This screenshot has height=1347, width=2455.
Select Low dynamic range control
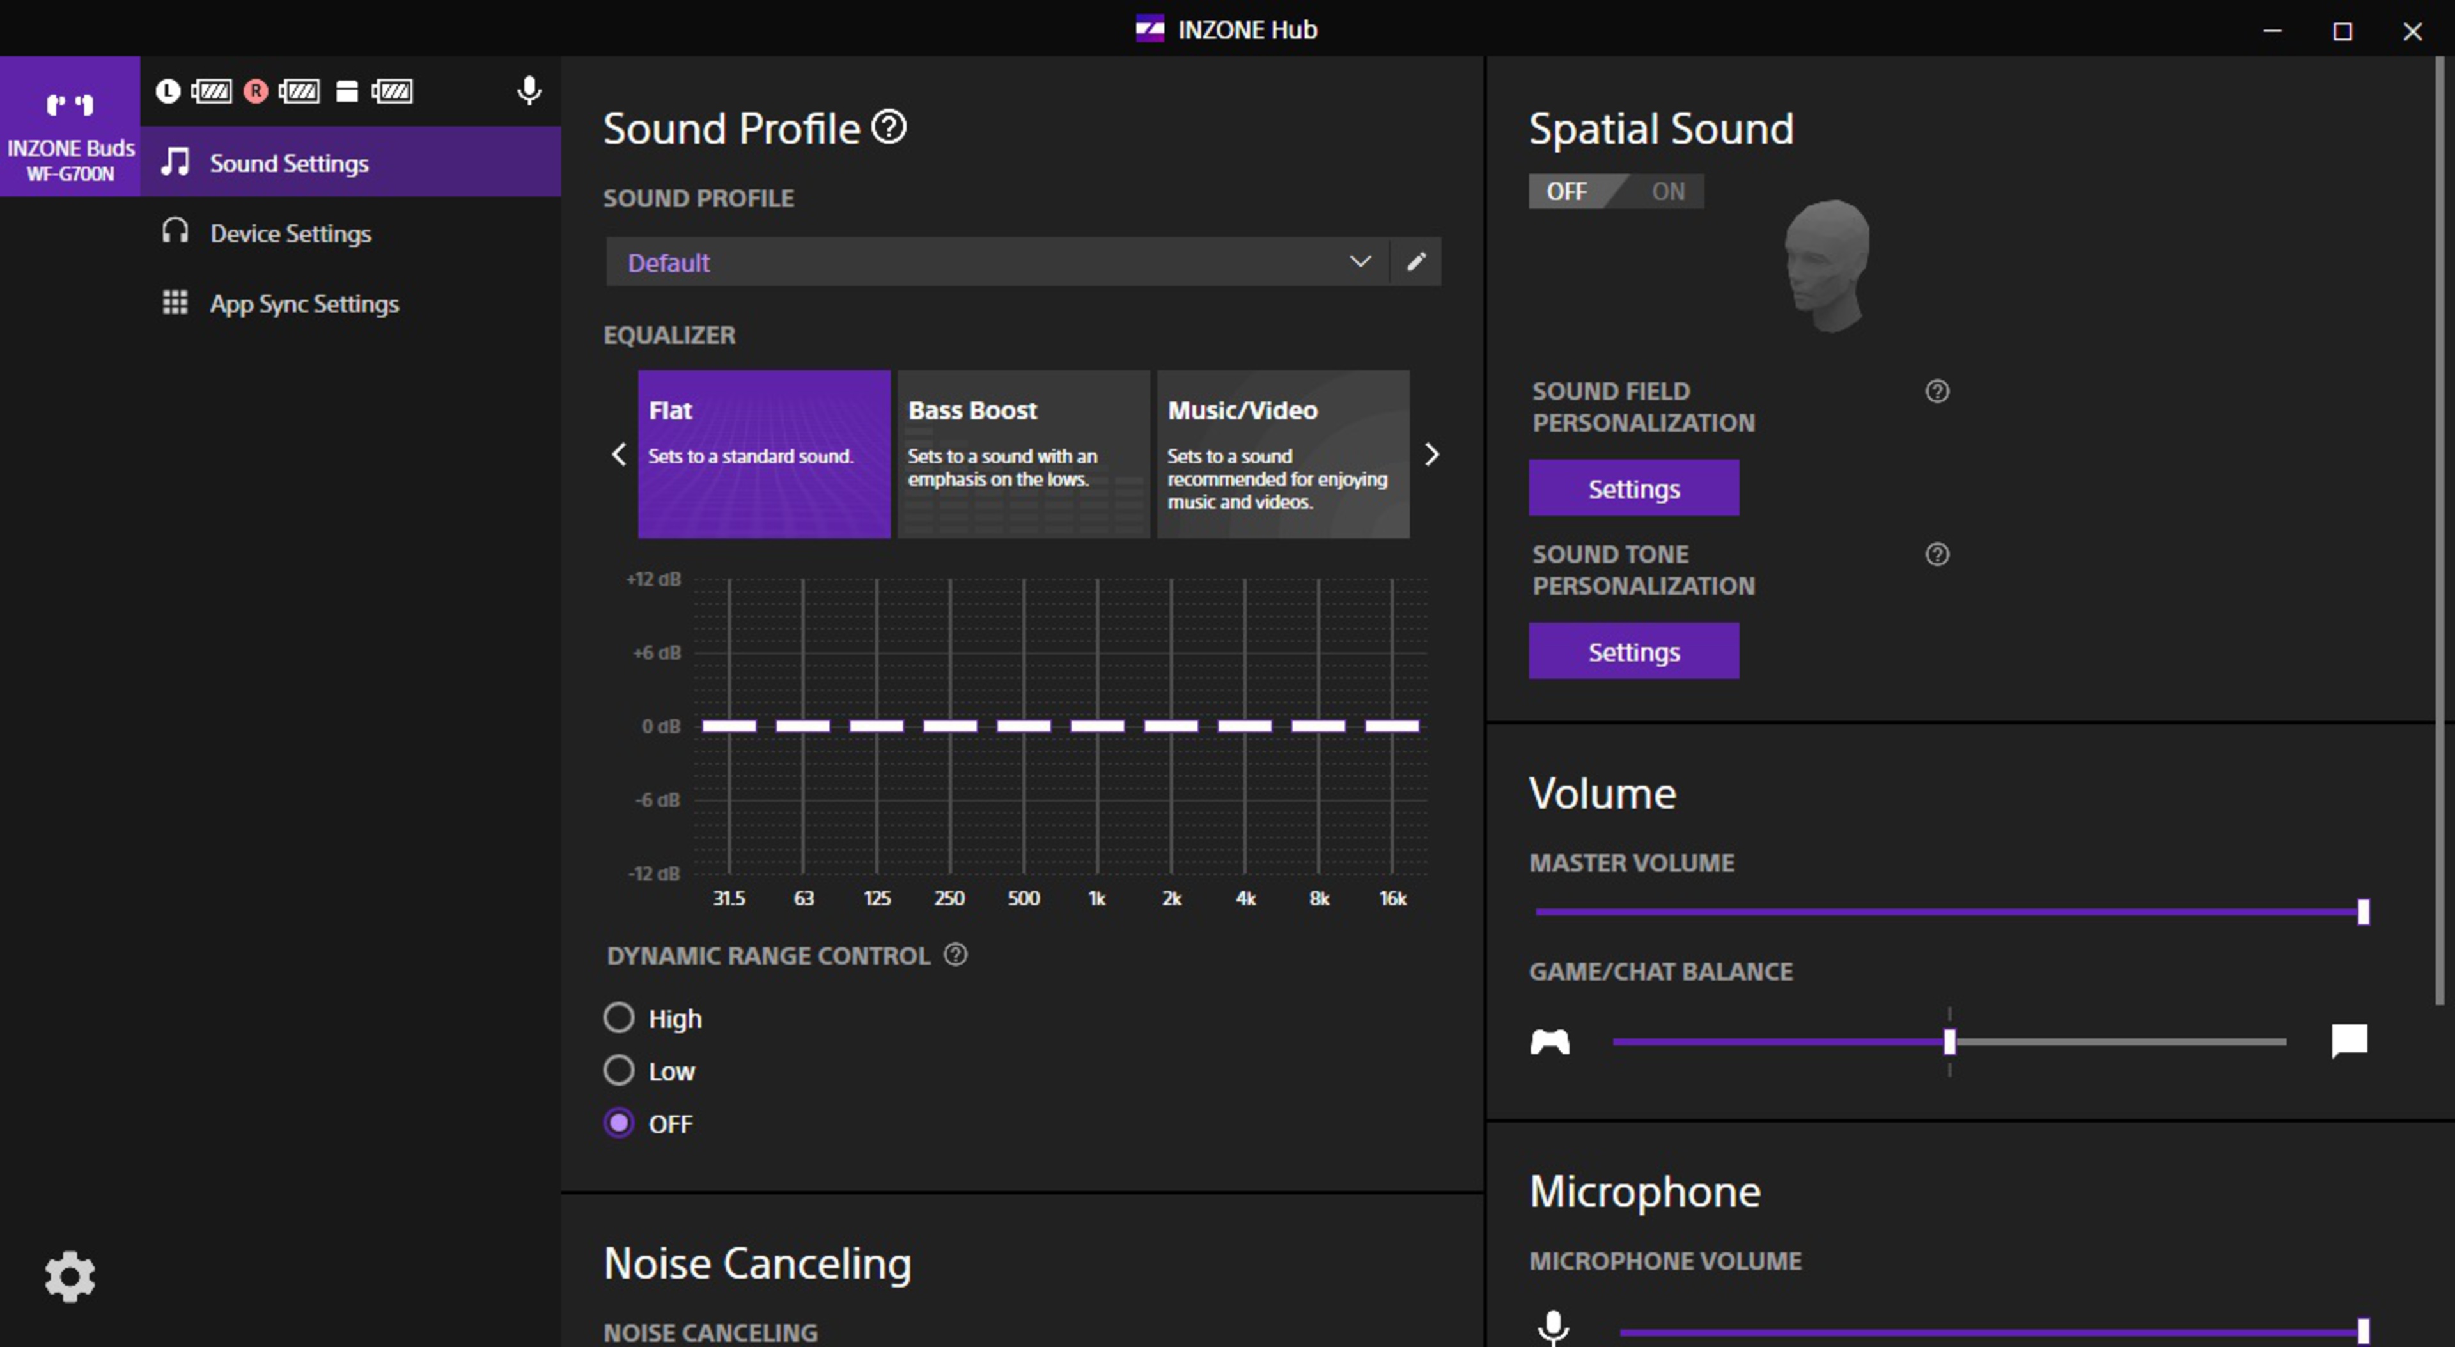(x=618, y=1070)
